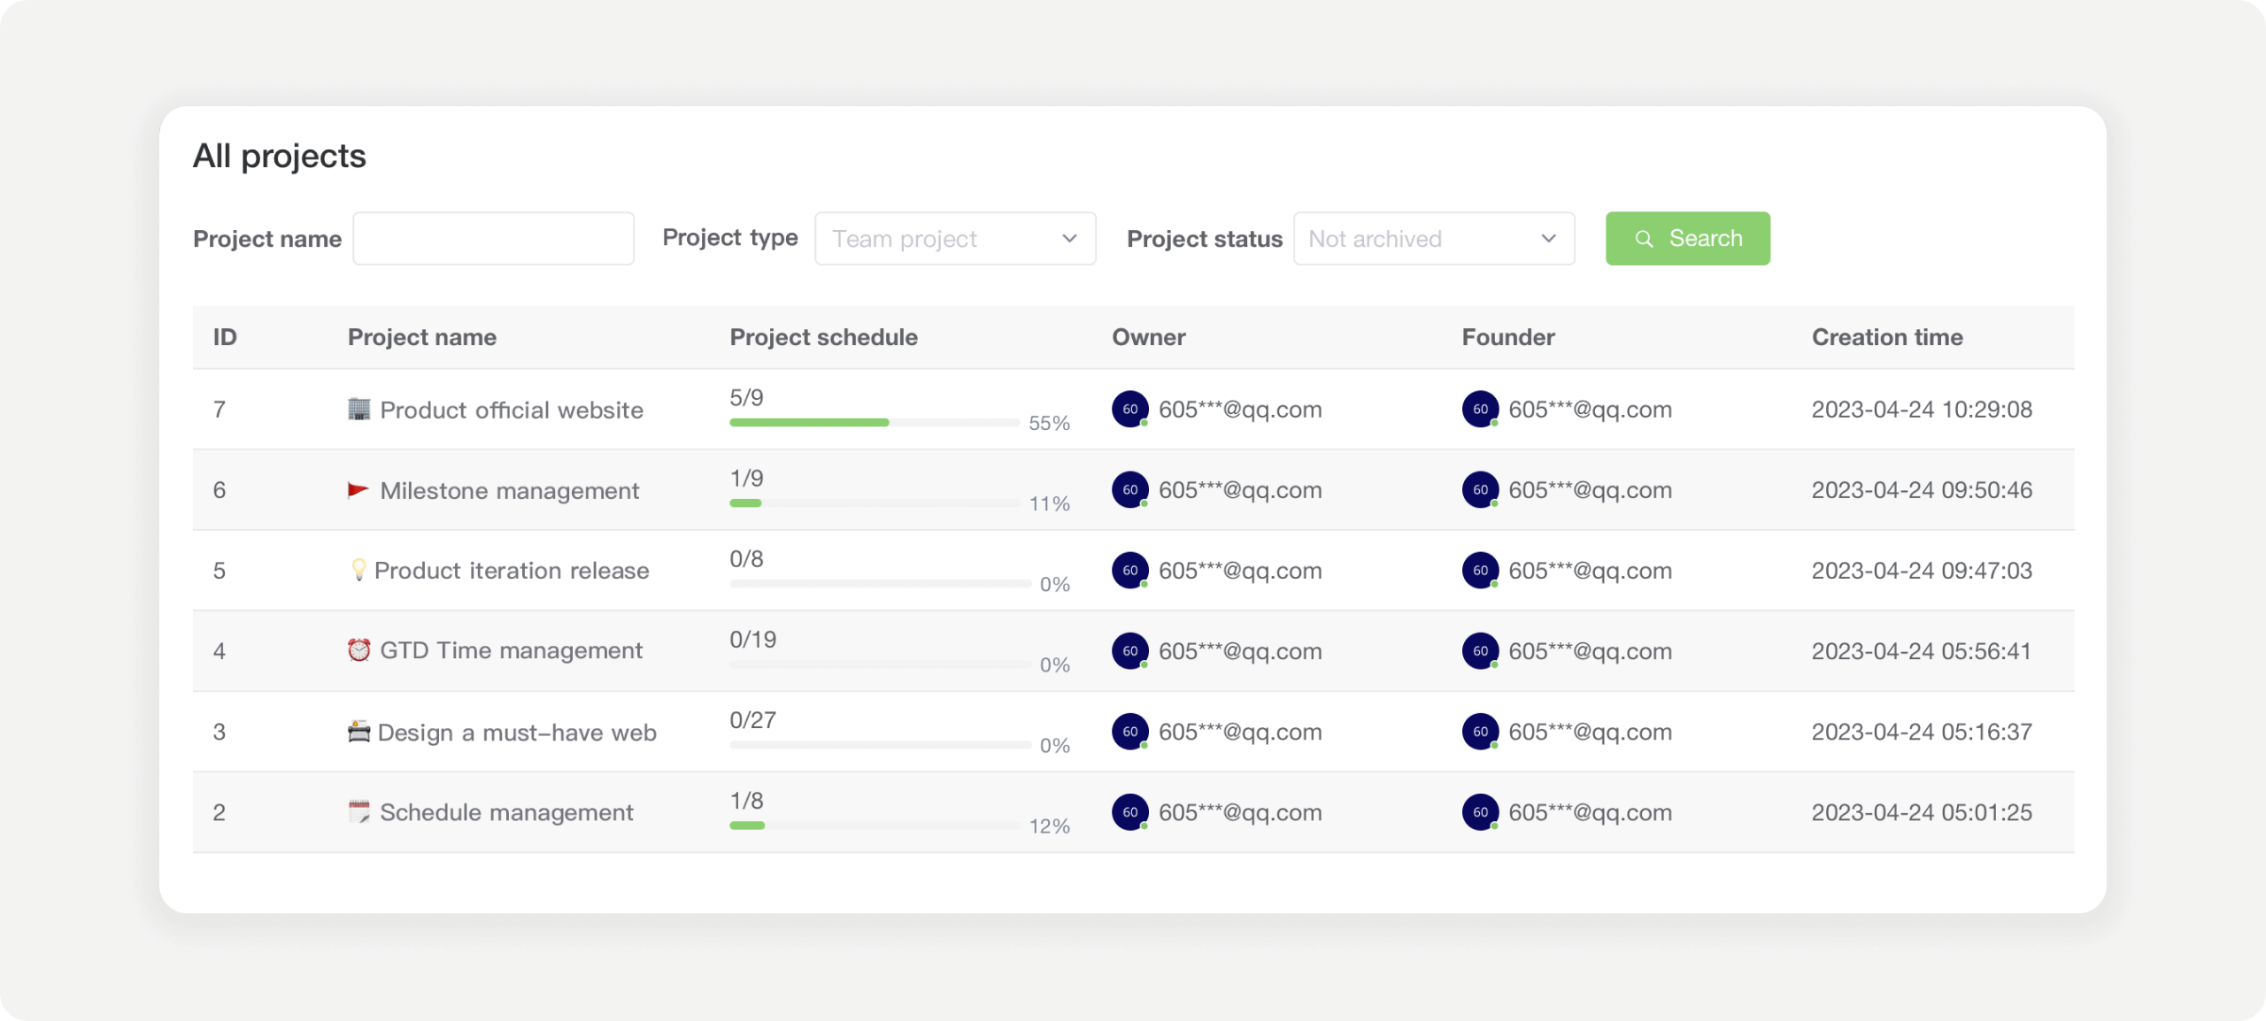
Task: Click light bulb icon for Product iteration release
Action: click(x=358, y=570)
